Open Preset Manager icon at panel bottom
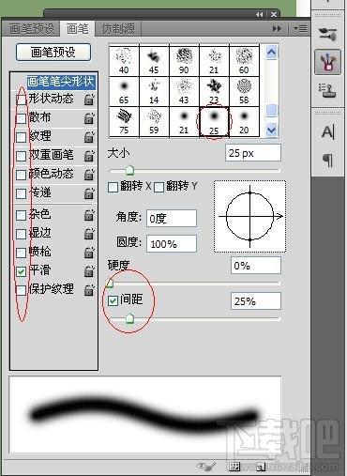The width and height of the screenshot is (347, 476). pyautogui.click(x=234, y=467)
